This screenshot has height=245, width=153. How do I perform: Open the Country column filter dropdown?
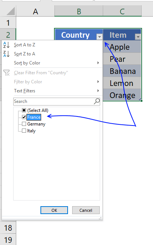coord(99,37)
